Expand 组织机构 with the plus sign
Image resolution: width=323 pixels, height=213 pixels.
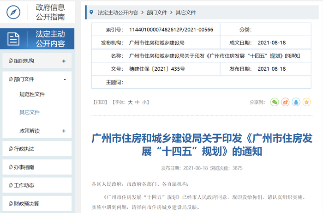tap(64, 61)
